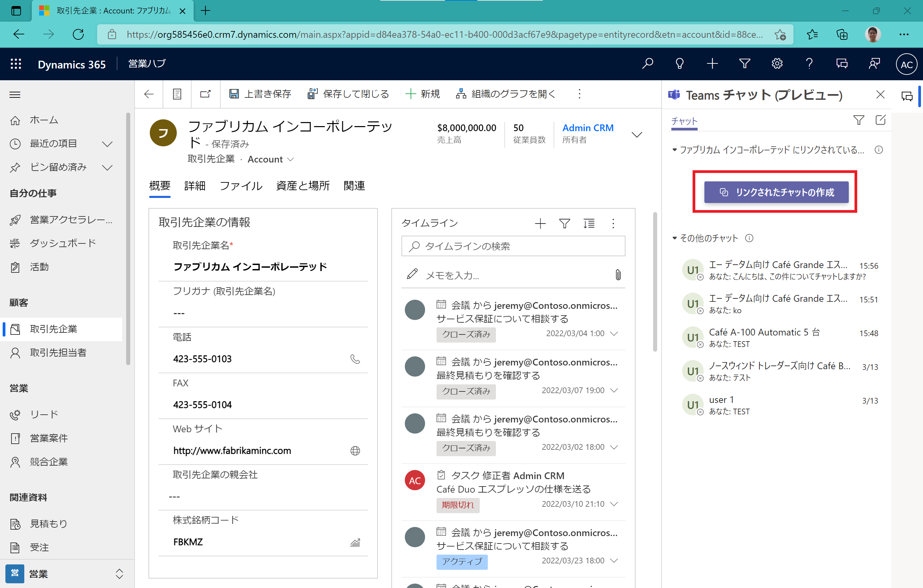This screenshot has width=923, height=588.
Task: Expand the ピン留め済み chevron
Action: 107,168
